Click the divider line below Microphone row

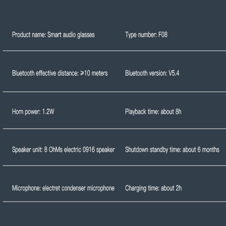[x=114, y=202]
